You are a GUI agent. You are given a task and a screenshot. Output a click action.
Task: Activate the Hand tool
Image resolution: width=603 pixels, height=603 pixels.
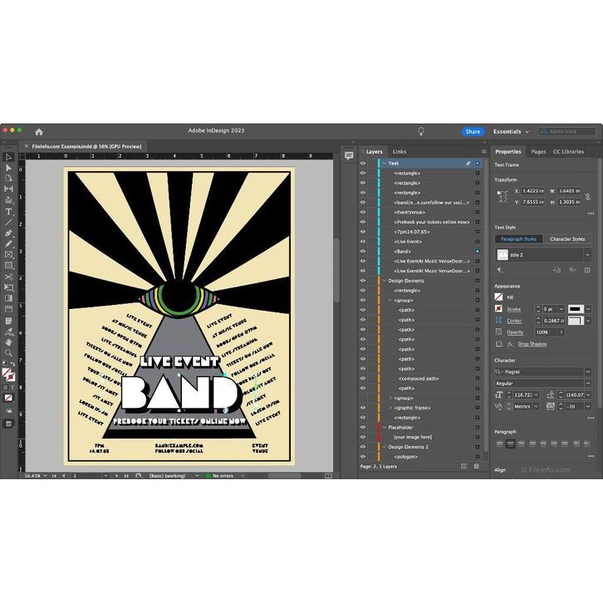coord(8,341)
